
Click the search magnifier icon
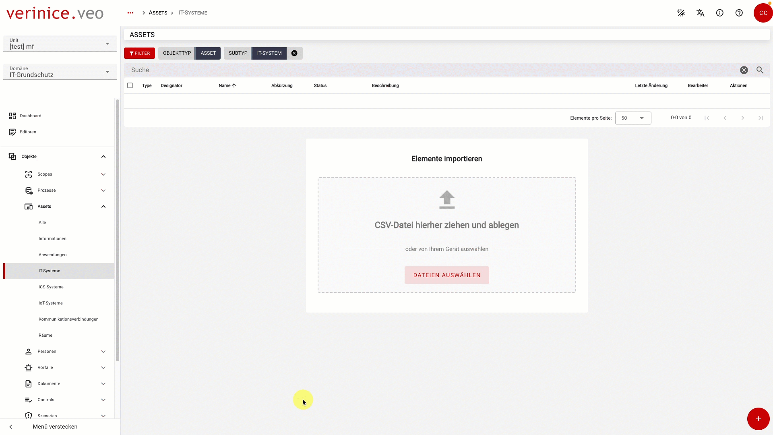(x=760, y=70)
